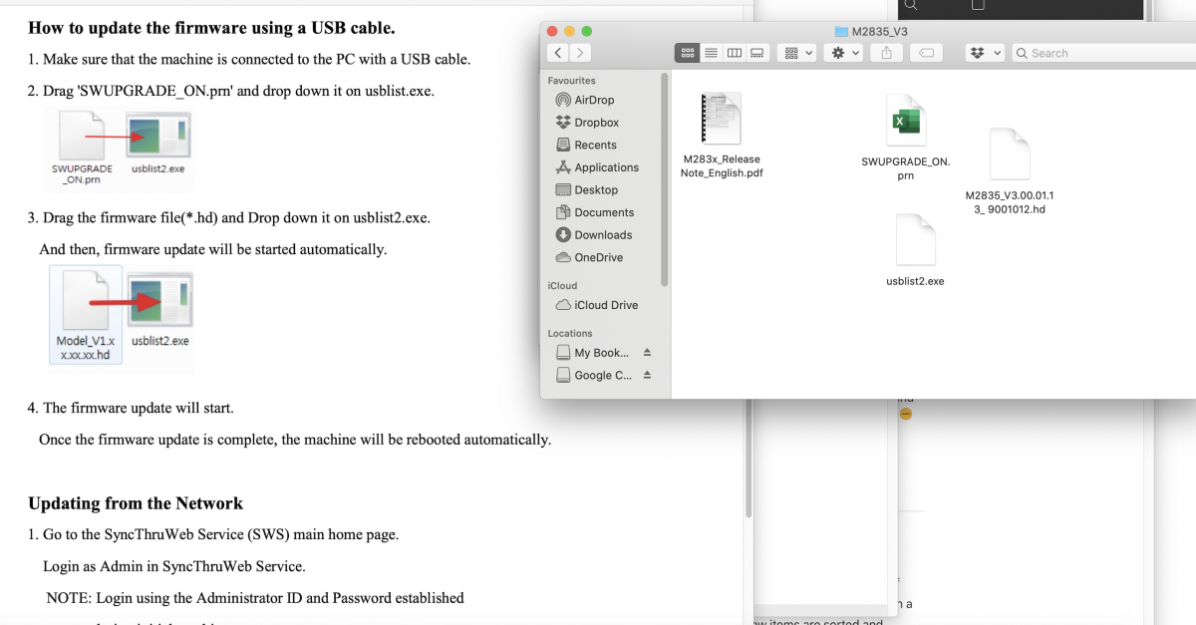The image size is (1196, 625).
Task: Click the Locations sidebar heading
Action: [570, 333]
